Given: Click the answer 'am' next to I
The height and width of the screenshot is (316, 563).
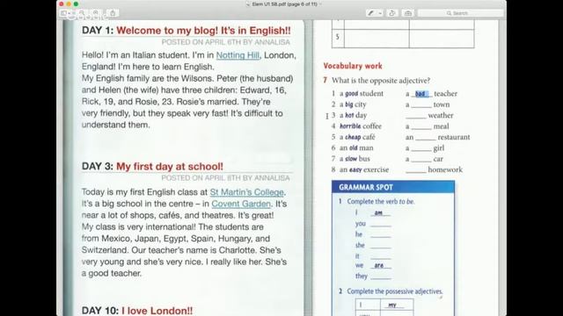Looking at the screenshot, I should (x=378, y=212).
